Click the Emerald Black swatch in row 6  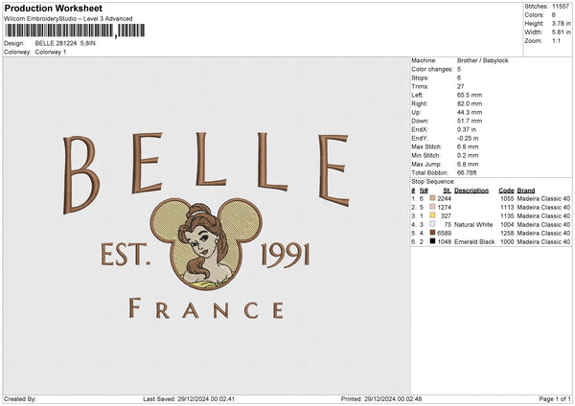pos(432,241)
